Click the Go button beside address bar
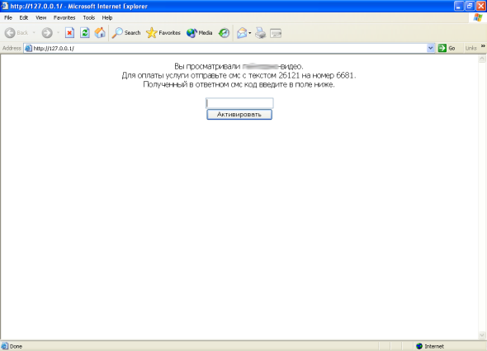 447,48
